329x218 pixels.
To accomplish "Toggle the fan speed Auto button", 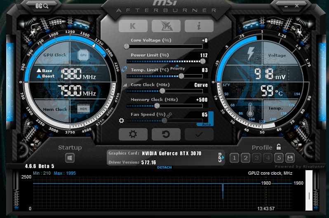I will tap(206, 124).
